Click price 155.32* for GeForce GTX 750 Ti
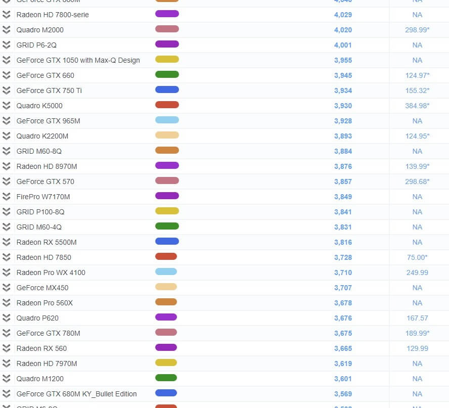449x408 pixels. tap(417, 90)
